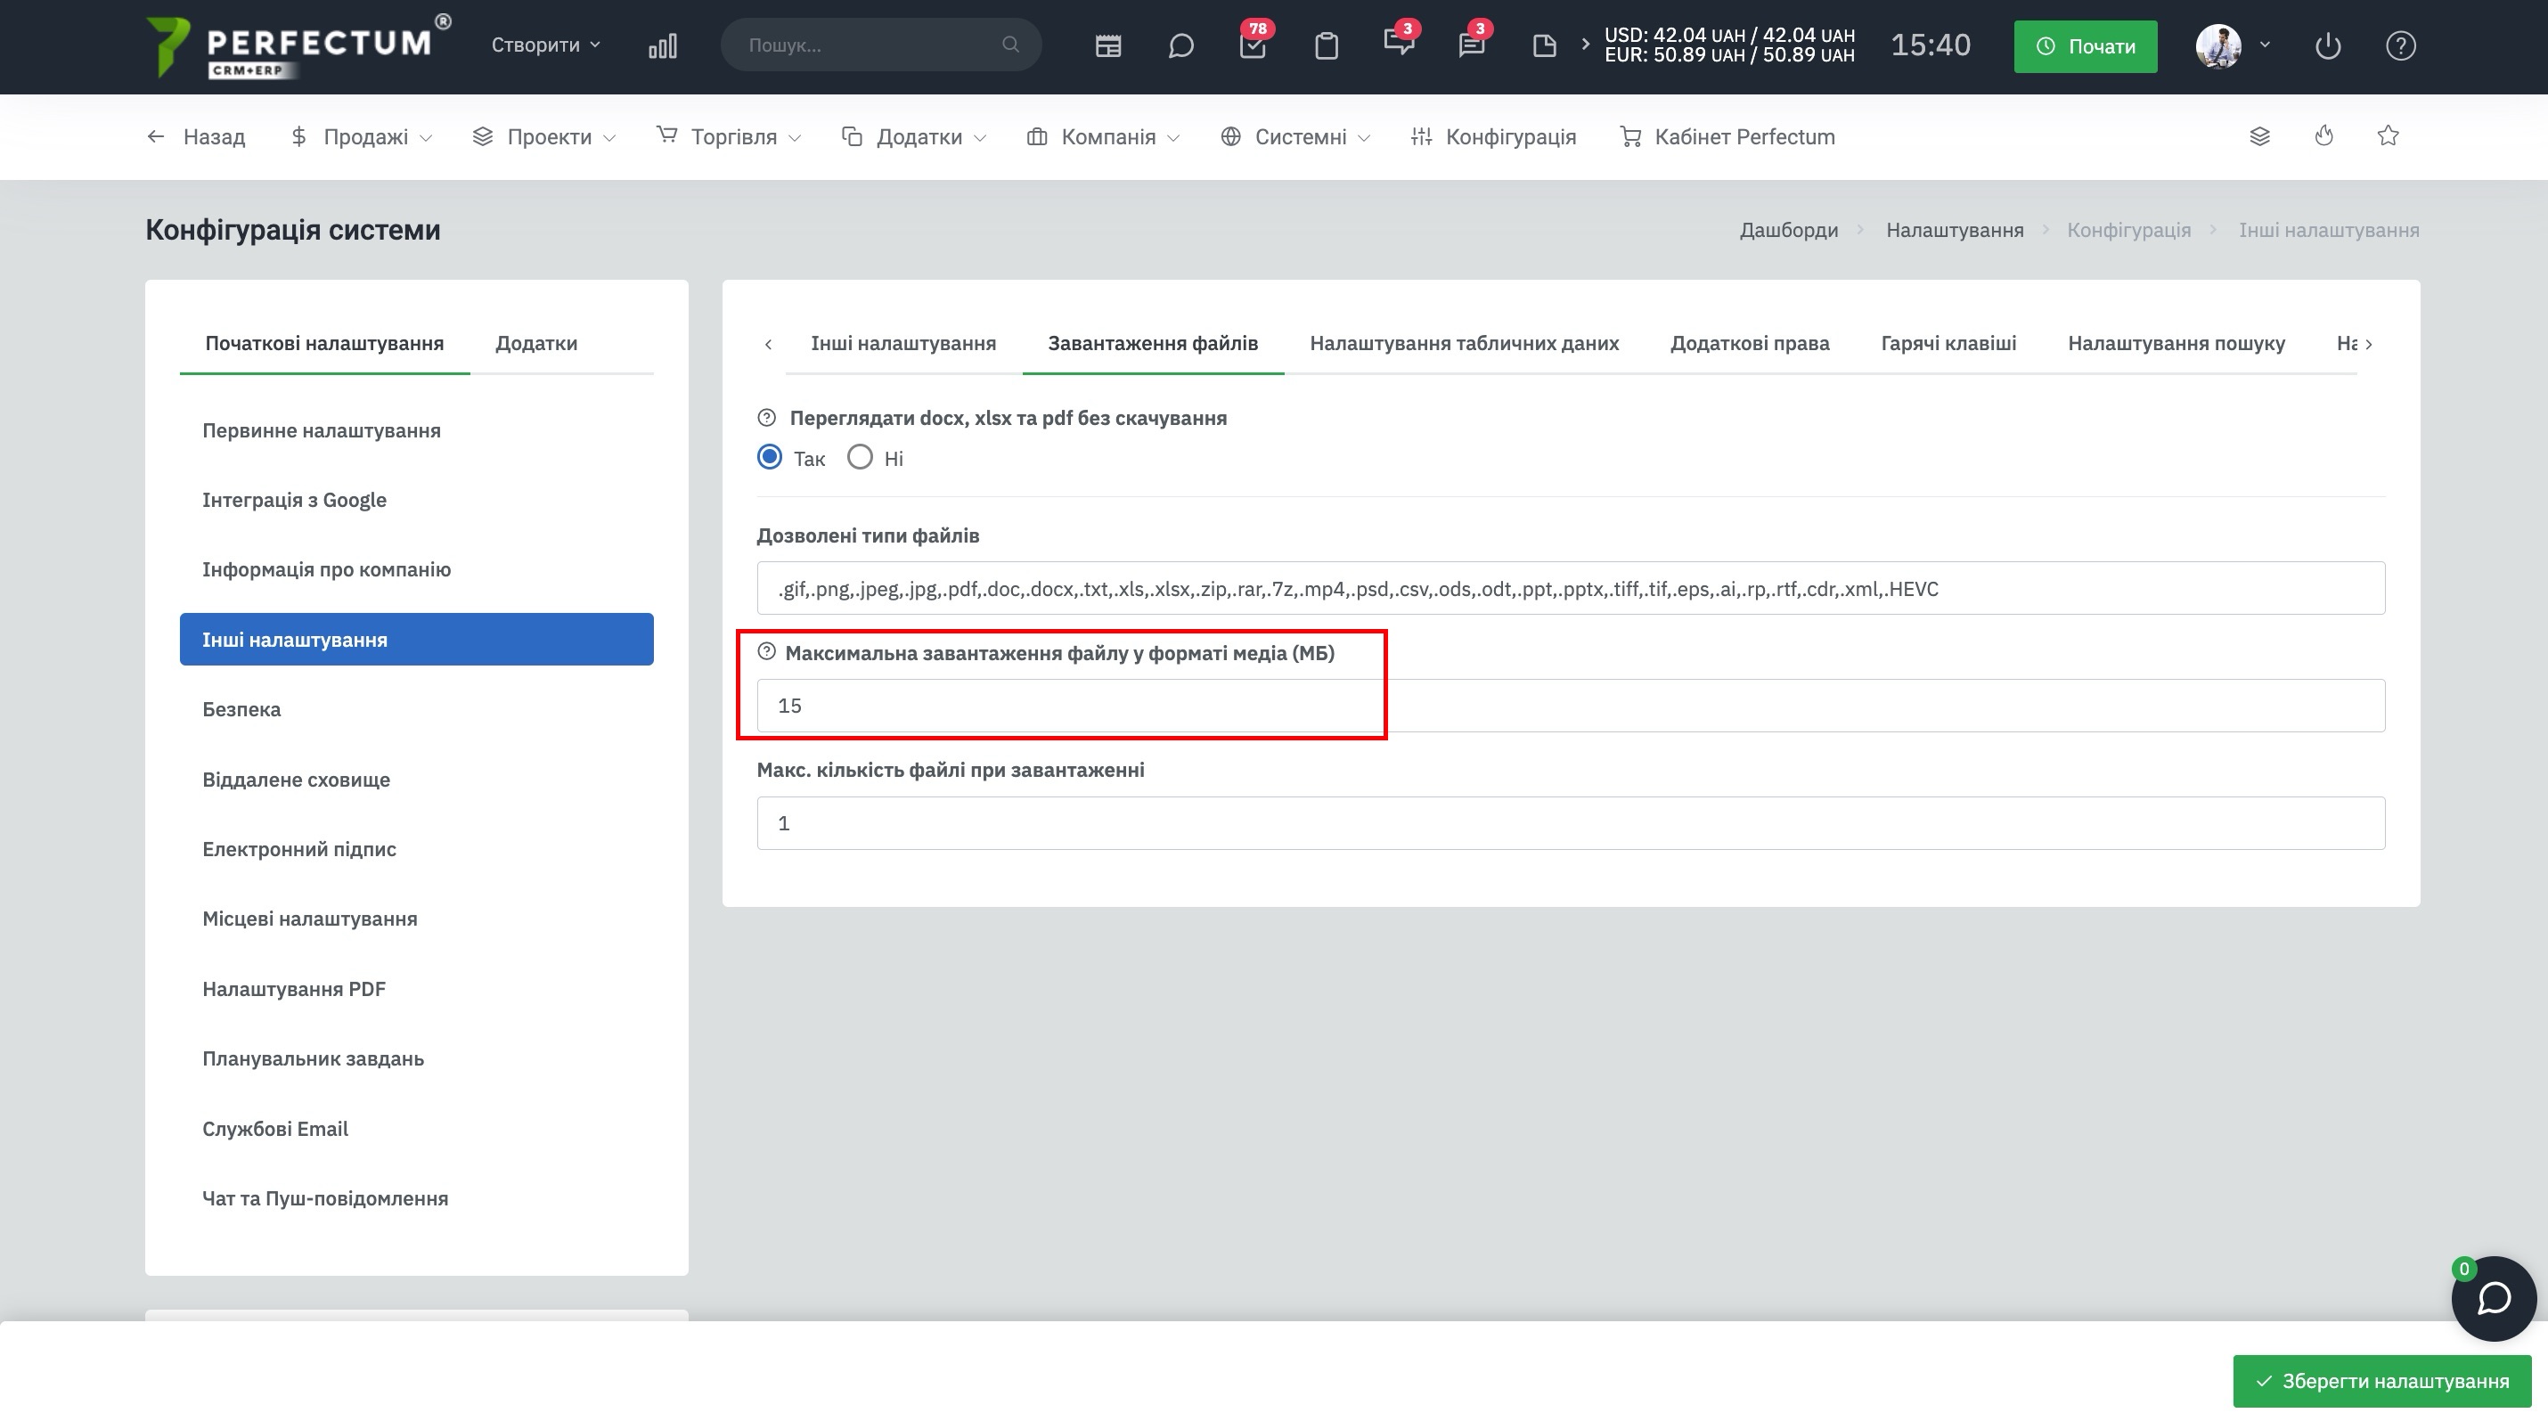The height and width of the screenshot is (1413, 2548).
Task: Click the power logout icon
Action: point(2329,45)
